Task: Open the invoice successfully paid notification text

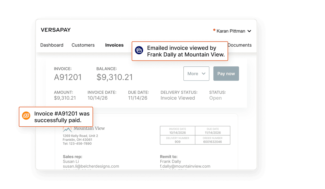Action: click(61, 117)
